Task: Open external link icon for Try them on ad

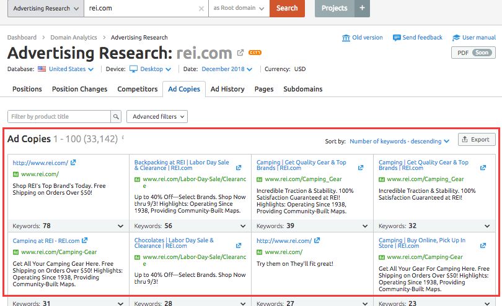Action: point(317,240)
